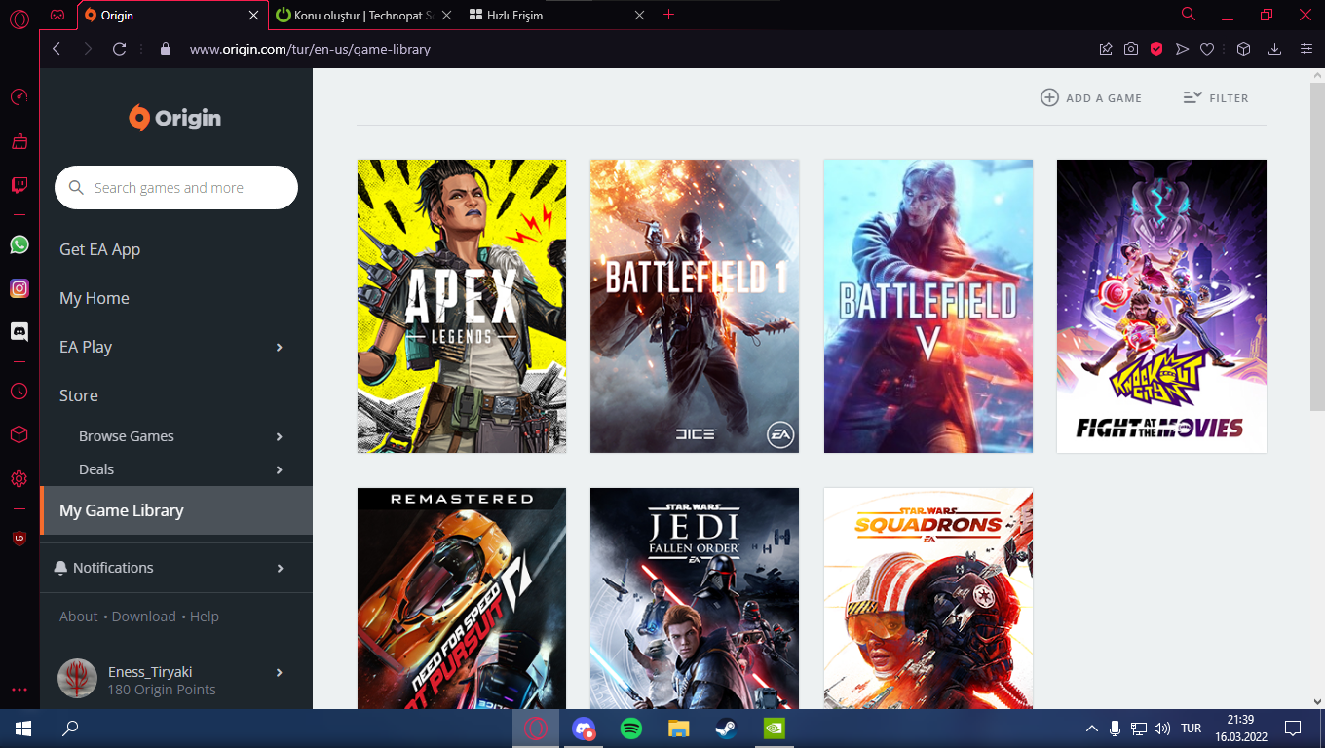
Task: Open the Apex Legends game tile
Action: click(462, 306)
